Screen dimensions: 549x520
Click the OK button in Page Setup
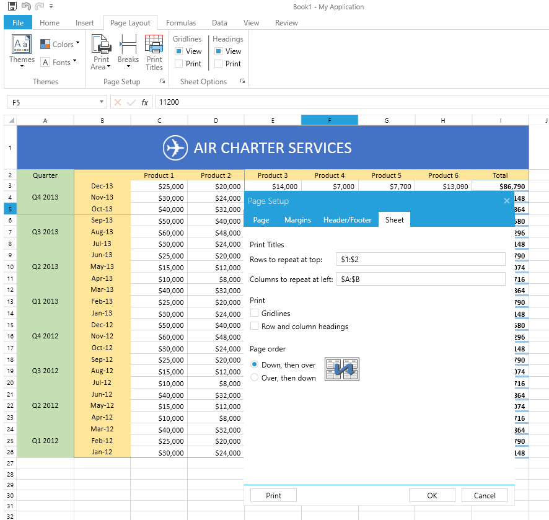[432, 495]
